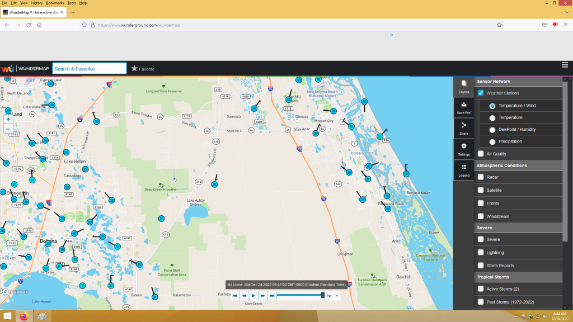The image size is (573, 322).
Task: Open the Firefox application menu
Action: (x=566, y=25)
